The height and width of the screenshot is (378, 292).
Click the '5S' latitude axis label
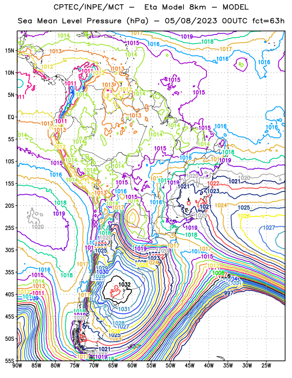tap(11, 139)
